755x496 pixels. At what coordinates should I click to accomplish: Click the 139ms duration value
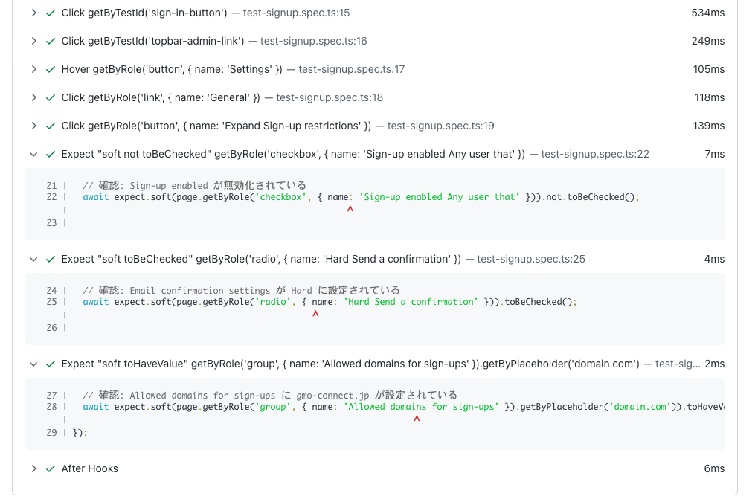pos(709,126)
